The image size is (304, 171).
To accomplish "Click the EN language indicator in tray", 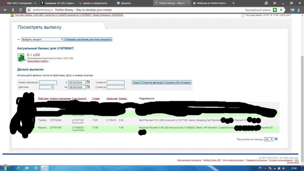I will click(260, 168).
